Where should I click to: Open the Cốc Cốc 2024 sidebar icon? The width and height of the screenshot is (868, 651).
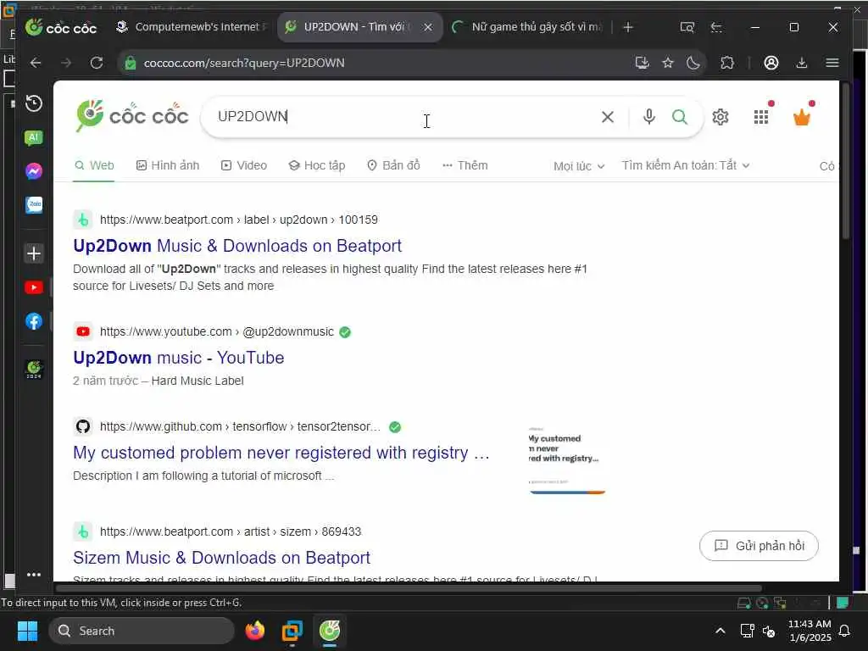[34, 370]
